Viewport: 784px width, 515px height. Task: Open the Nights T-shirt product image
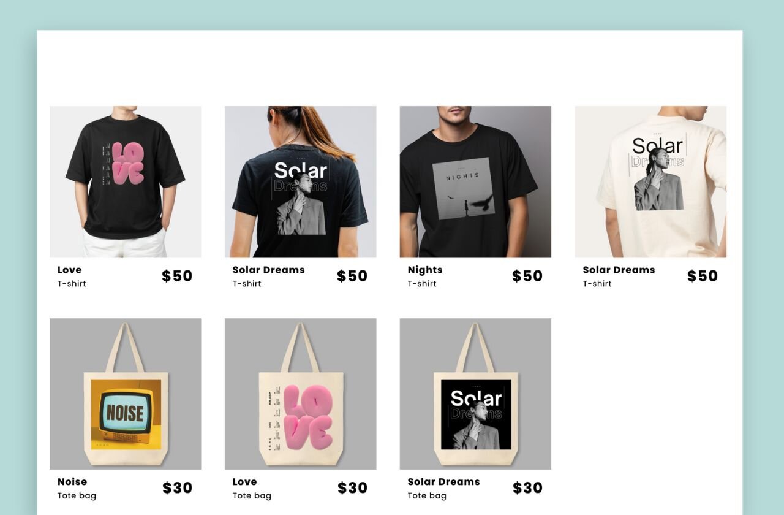pyautogui.click(x=476, y=182)
